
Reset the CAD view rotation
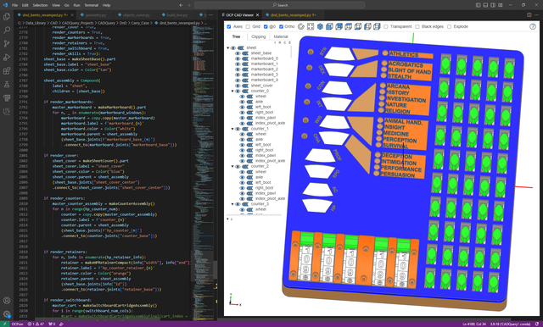[301, 26]
